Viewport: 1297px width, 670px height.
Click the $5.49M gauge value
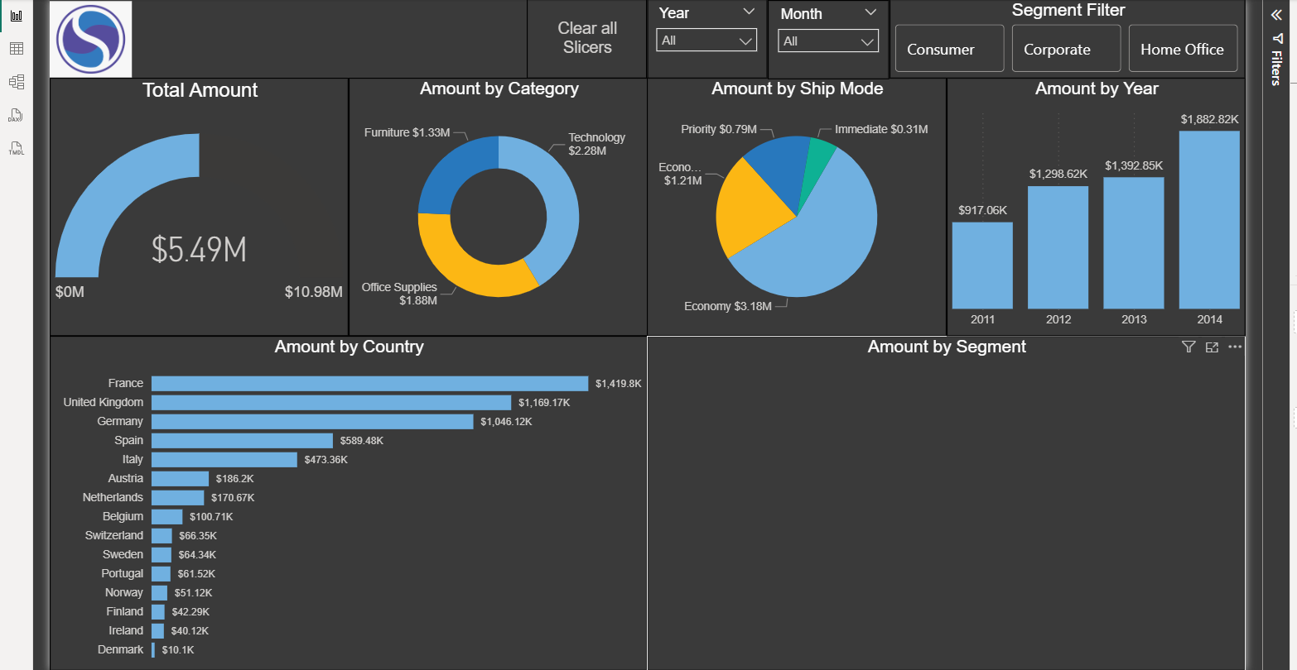tap(199, 249)
